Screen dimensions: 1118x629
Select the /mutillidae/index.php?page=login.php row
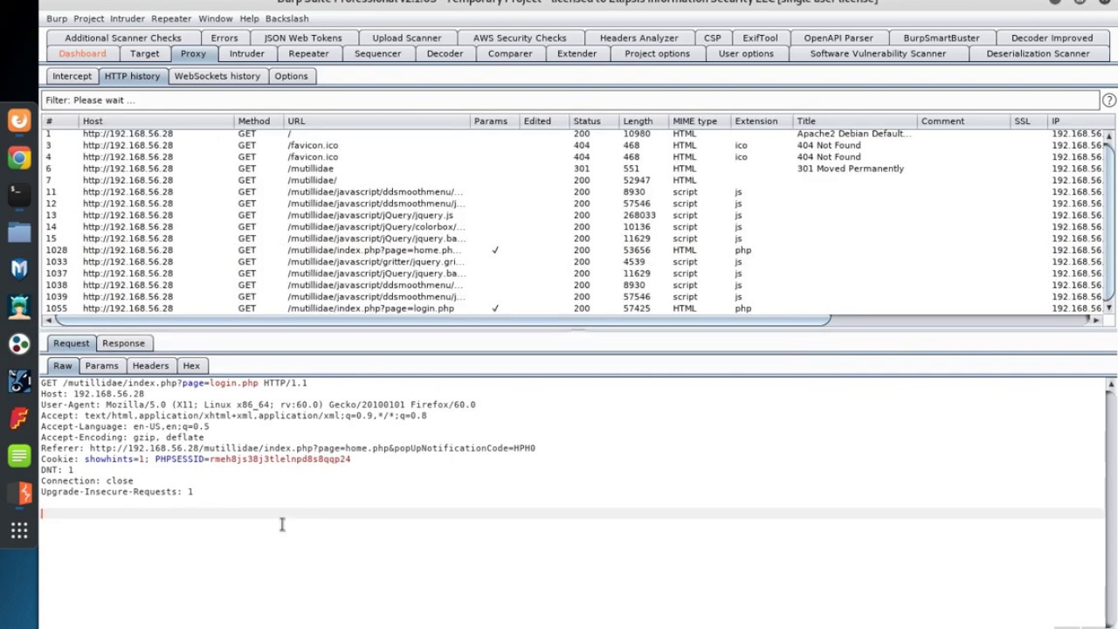573,308
